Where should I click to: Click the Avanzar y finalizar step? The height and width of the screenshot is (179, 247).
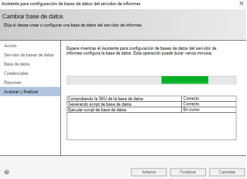(x=21, y=92)
